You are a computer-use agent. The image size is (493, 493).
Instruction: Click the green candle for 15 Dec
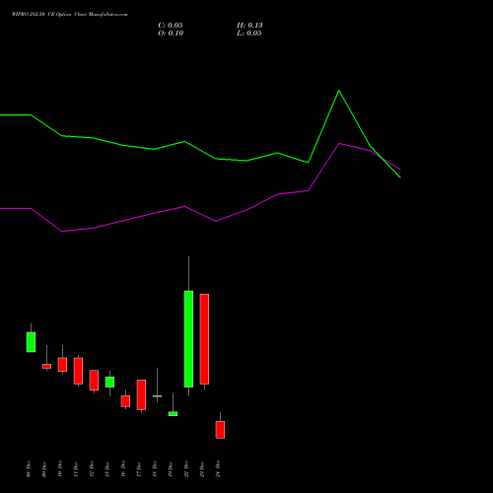coord(109,382)
